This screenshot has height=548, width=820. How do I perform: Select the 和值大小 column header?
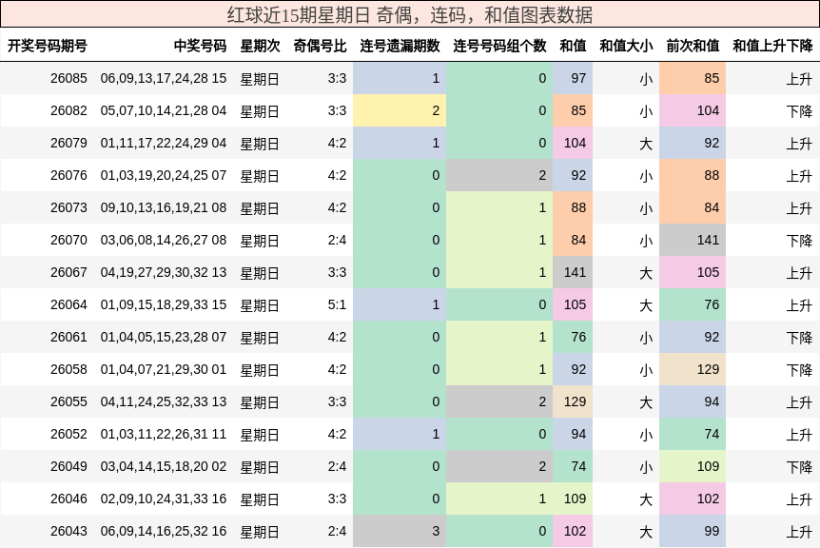(626, 46)
